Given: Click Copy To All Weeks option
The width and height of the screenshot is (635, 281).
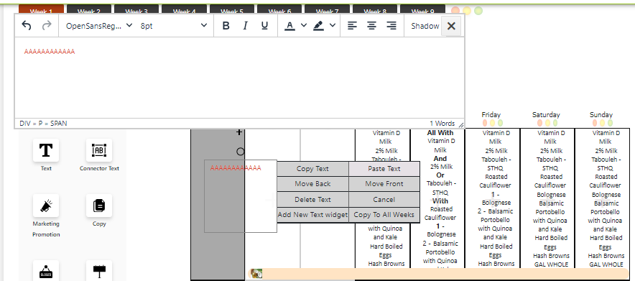Looking at the screenshot, I should [x=384, y=215].
